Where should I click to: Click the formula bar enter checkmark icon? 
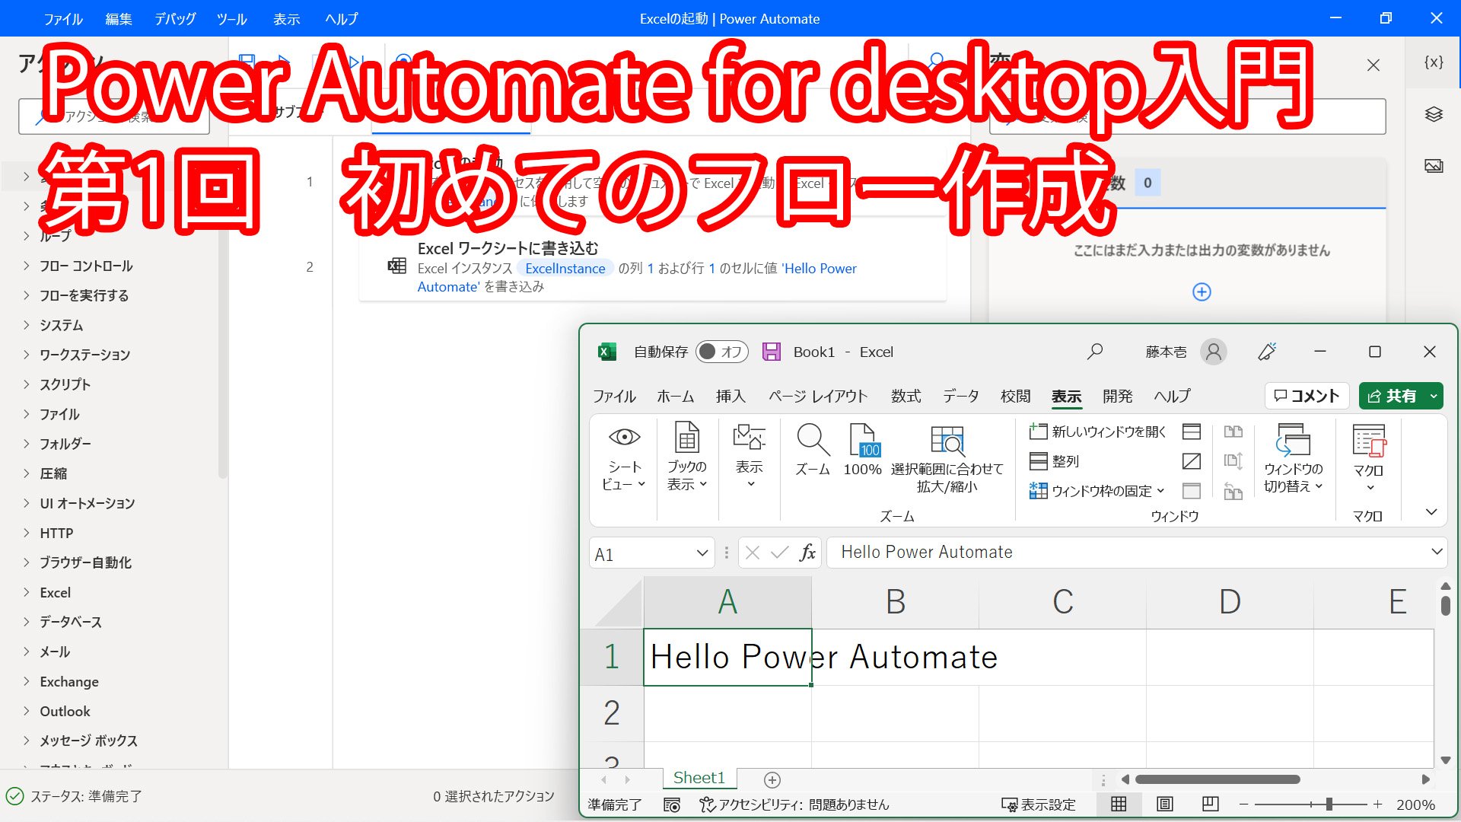coord(780,553)
